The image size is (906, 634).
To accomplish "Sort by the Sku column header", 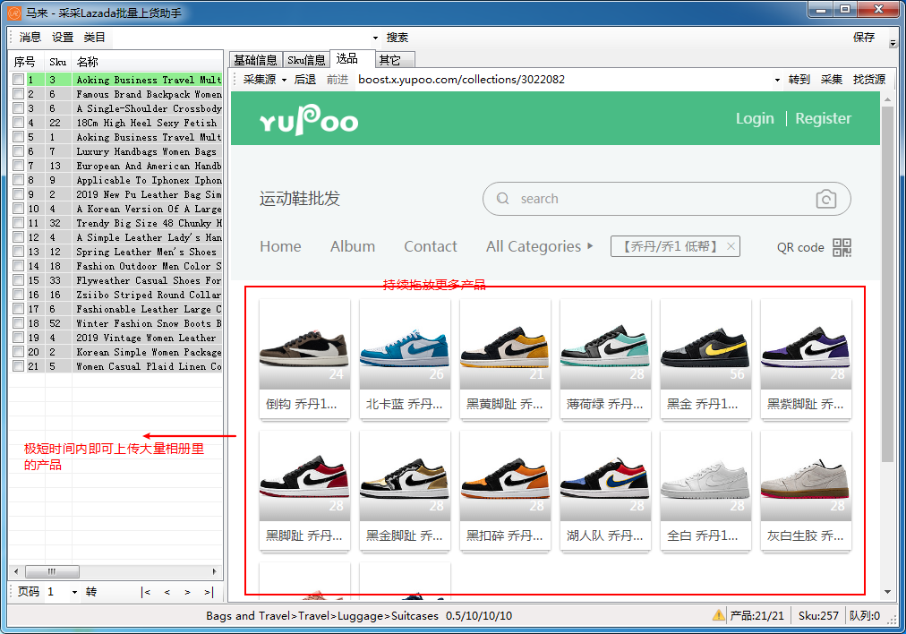I will 58,62.
